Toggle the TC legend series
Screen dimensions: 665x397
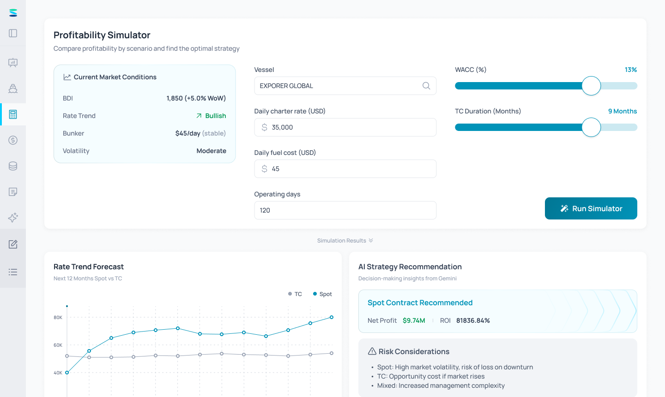pyautogui.click(x=295, y=294)
